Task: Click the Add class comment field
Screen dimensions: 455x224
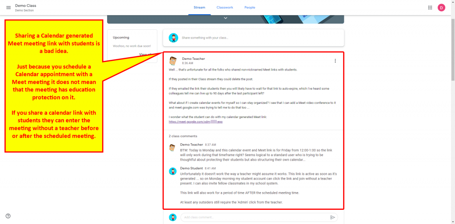Action: coord(259,217)
